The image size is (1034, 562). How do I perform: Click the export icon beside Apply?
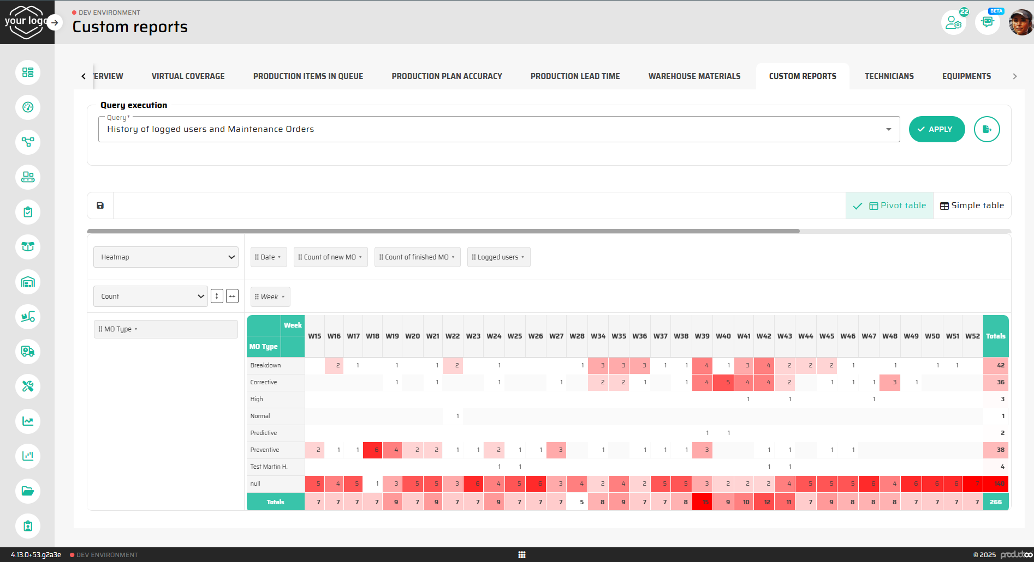pyautogui.click(x=987, y=129)
